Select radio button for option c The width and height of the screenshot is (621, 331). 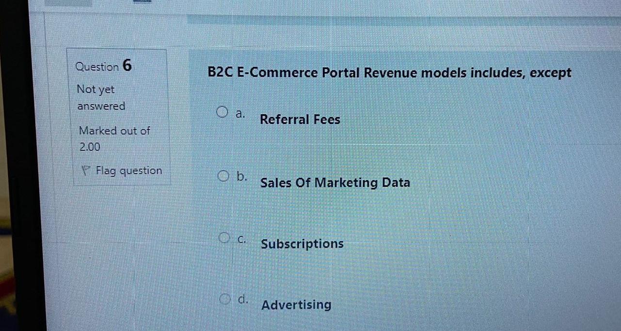point(224,237)
